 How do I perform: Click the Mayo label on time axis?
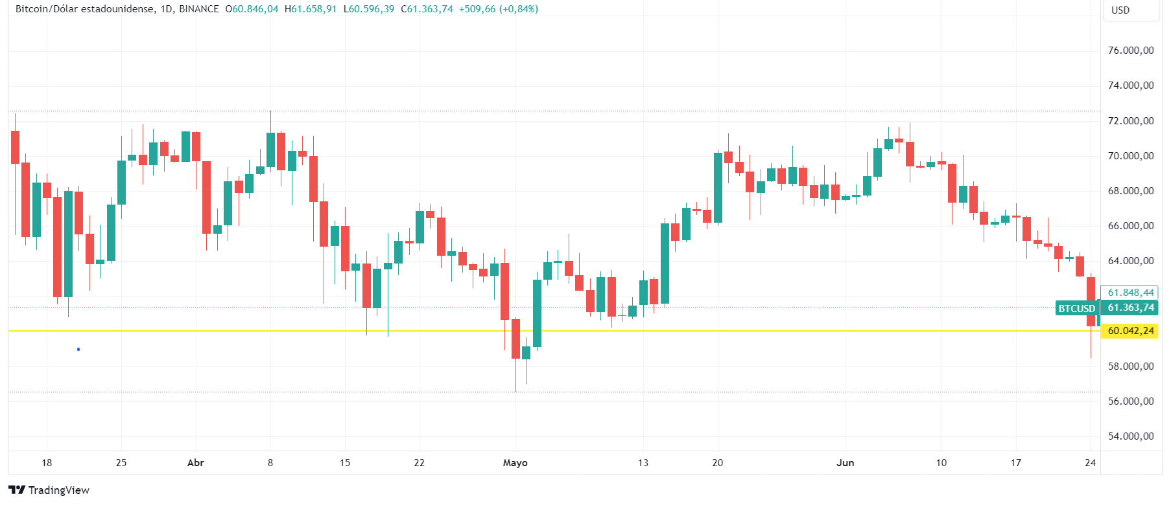point(515,463)
